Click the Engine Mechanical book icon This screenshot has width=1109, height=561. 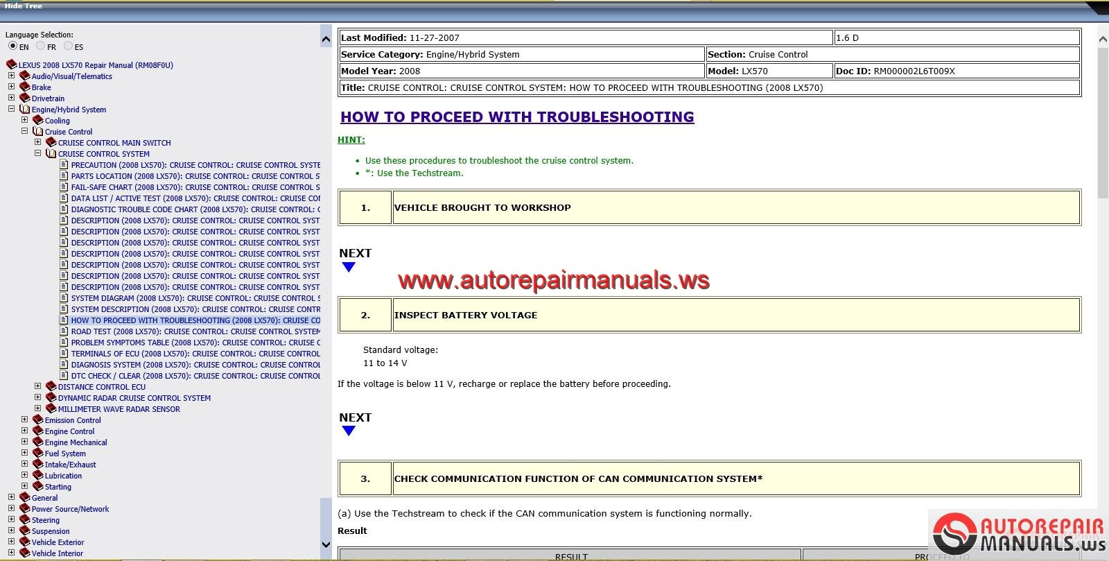pos(38,442)
